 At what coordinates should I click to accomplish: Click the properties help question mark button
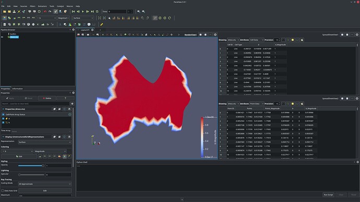pyautogui.click(x=65, y=98)
